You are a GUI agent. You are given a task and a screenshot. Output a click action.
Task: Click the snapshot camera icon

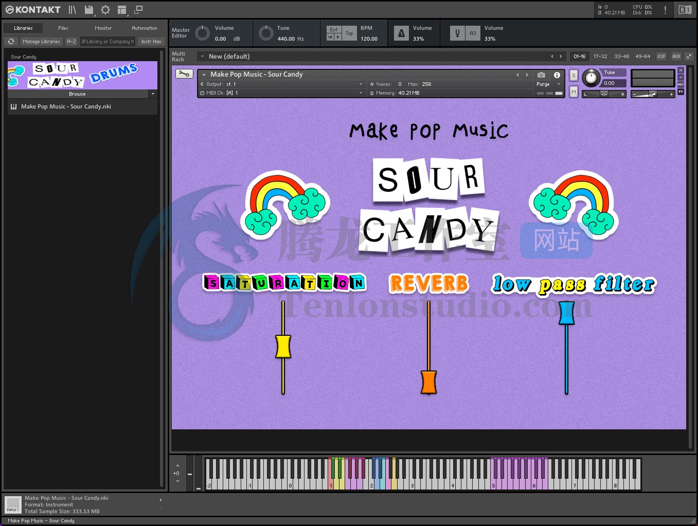(x=541, y=75)
